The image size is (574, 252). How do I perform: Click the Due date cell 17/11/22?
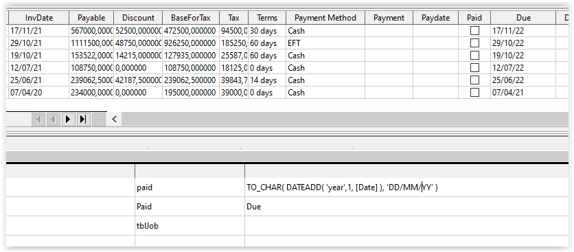coord(523,31)
